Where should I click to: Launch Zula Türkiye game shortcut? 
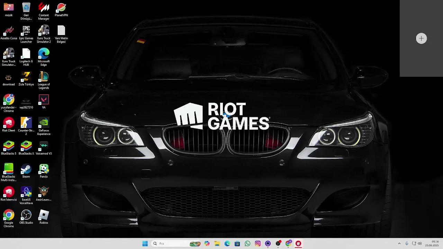[x=26, y=79]
